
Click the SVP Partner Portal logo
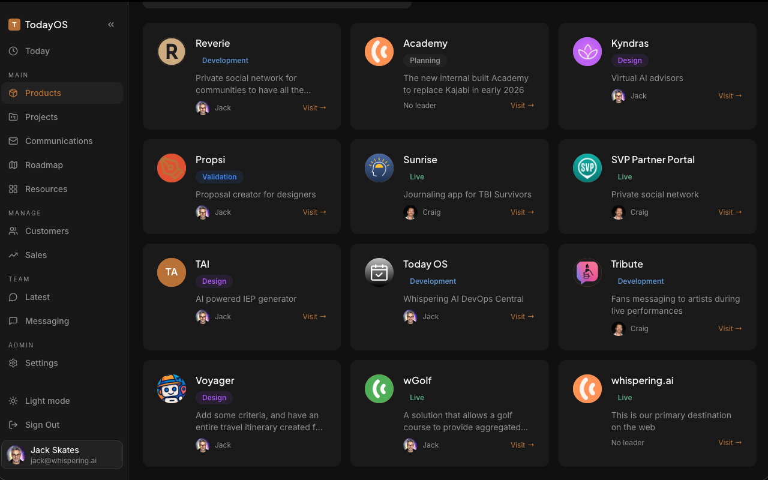click(x=587, y=168)
